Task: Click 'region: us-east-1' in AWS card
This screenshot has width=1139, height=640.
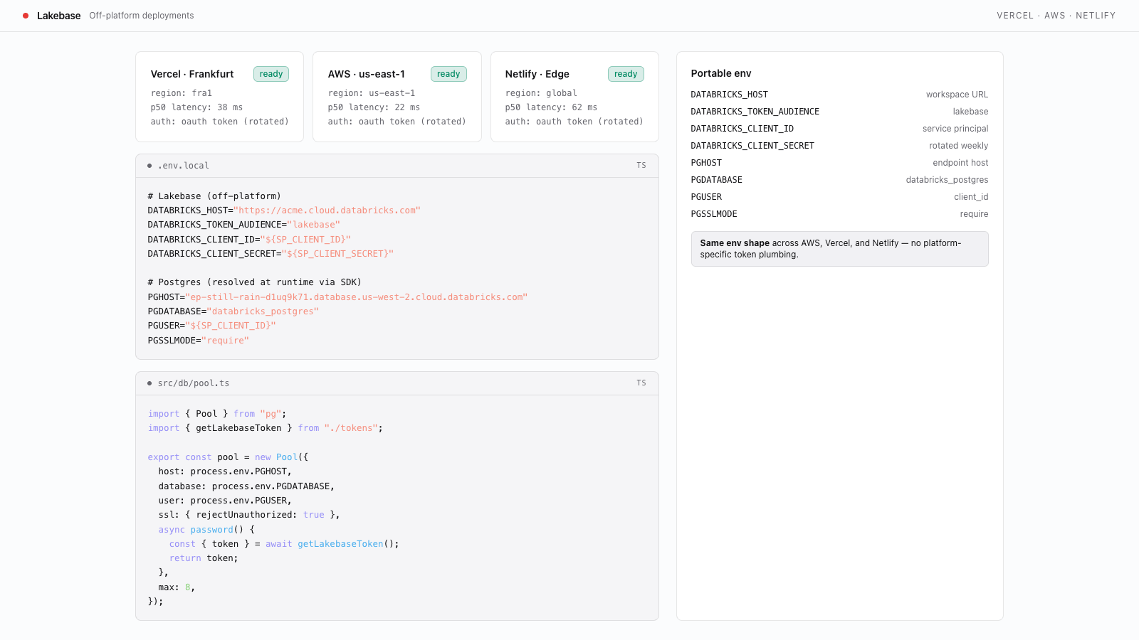Action: (372, 93)
